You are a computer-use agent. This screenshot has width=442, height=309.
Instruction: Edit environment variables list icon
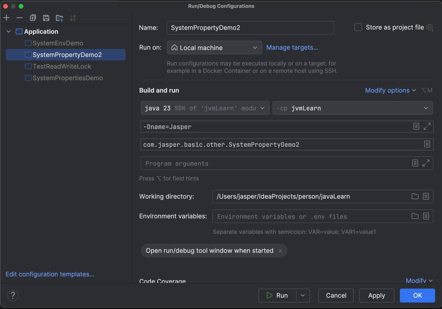click(426, 216)
